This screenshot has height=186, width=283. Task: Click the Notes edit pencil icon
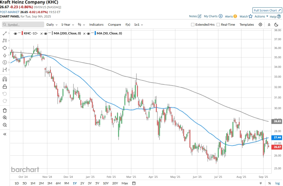(x=200, y=16)
